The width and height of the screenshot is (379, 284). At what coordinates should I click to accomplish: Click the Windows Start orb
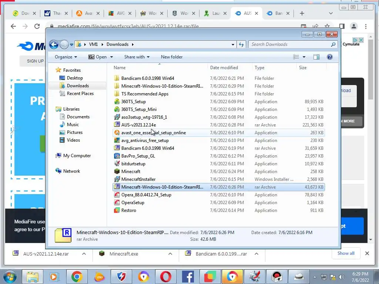(10, 277)
